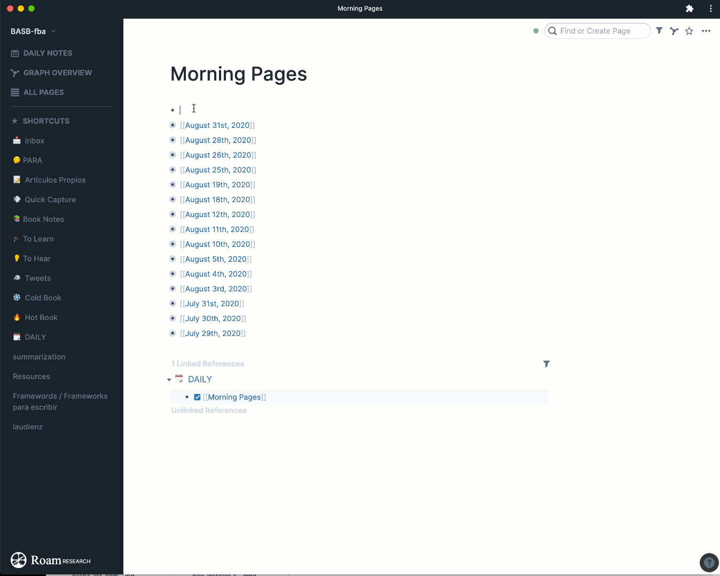Viewport: 720px width, 576px height.
Task: Open GRAPH OVERVIEW in sidebar
Action: (58, 73)
